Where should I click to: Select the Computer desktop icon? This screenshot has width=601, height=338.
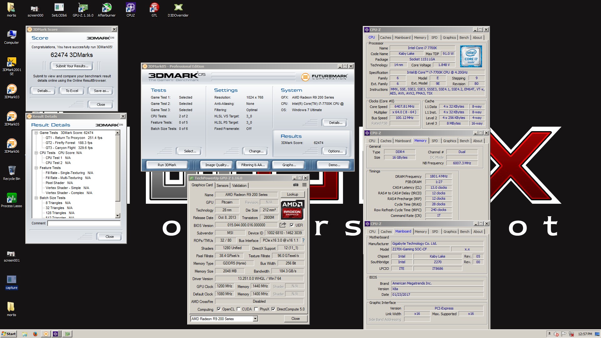[12, 38]
